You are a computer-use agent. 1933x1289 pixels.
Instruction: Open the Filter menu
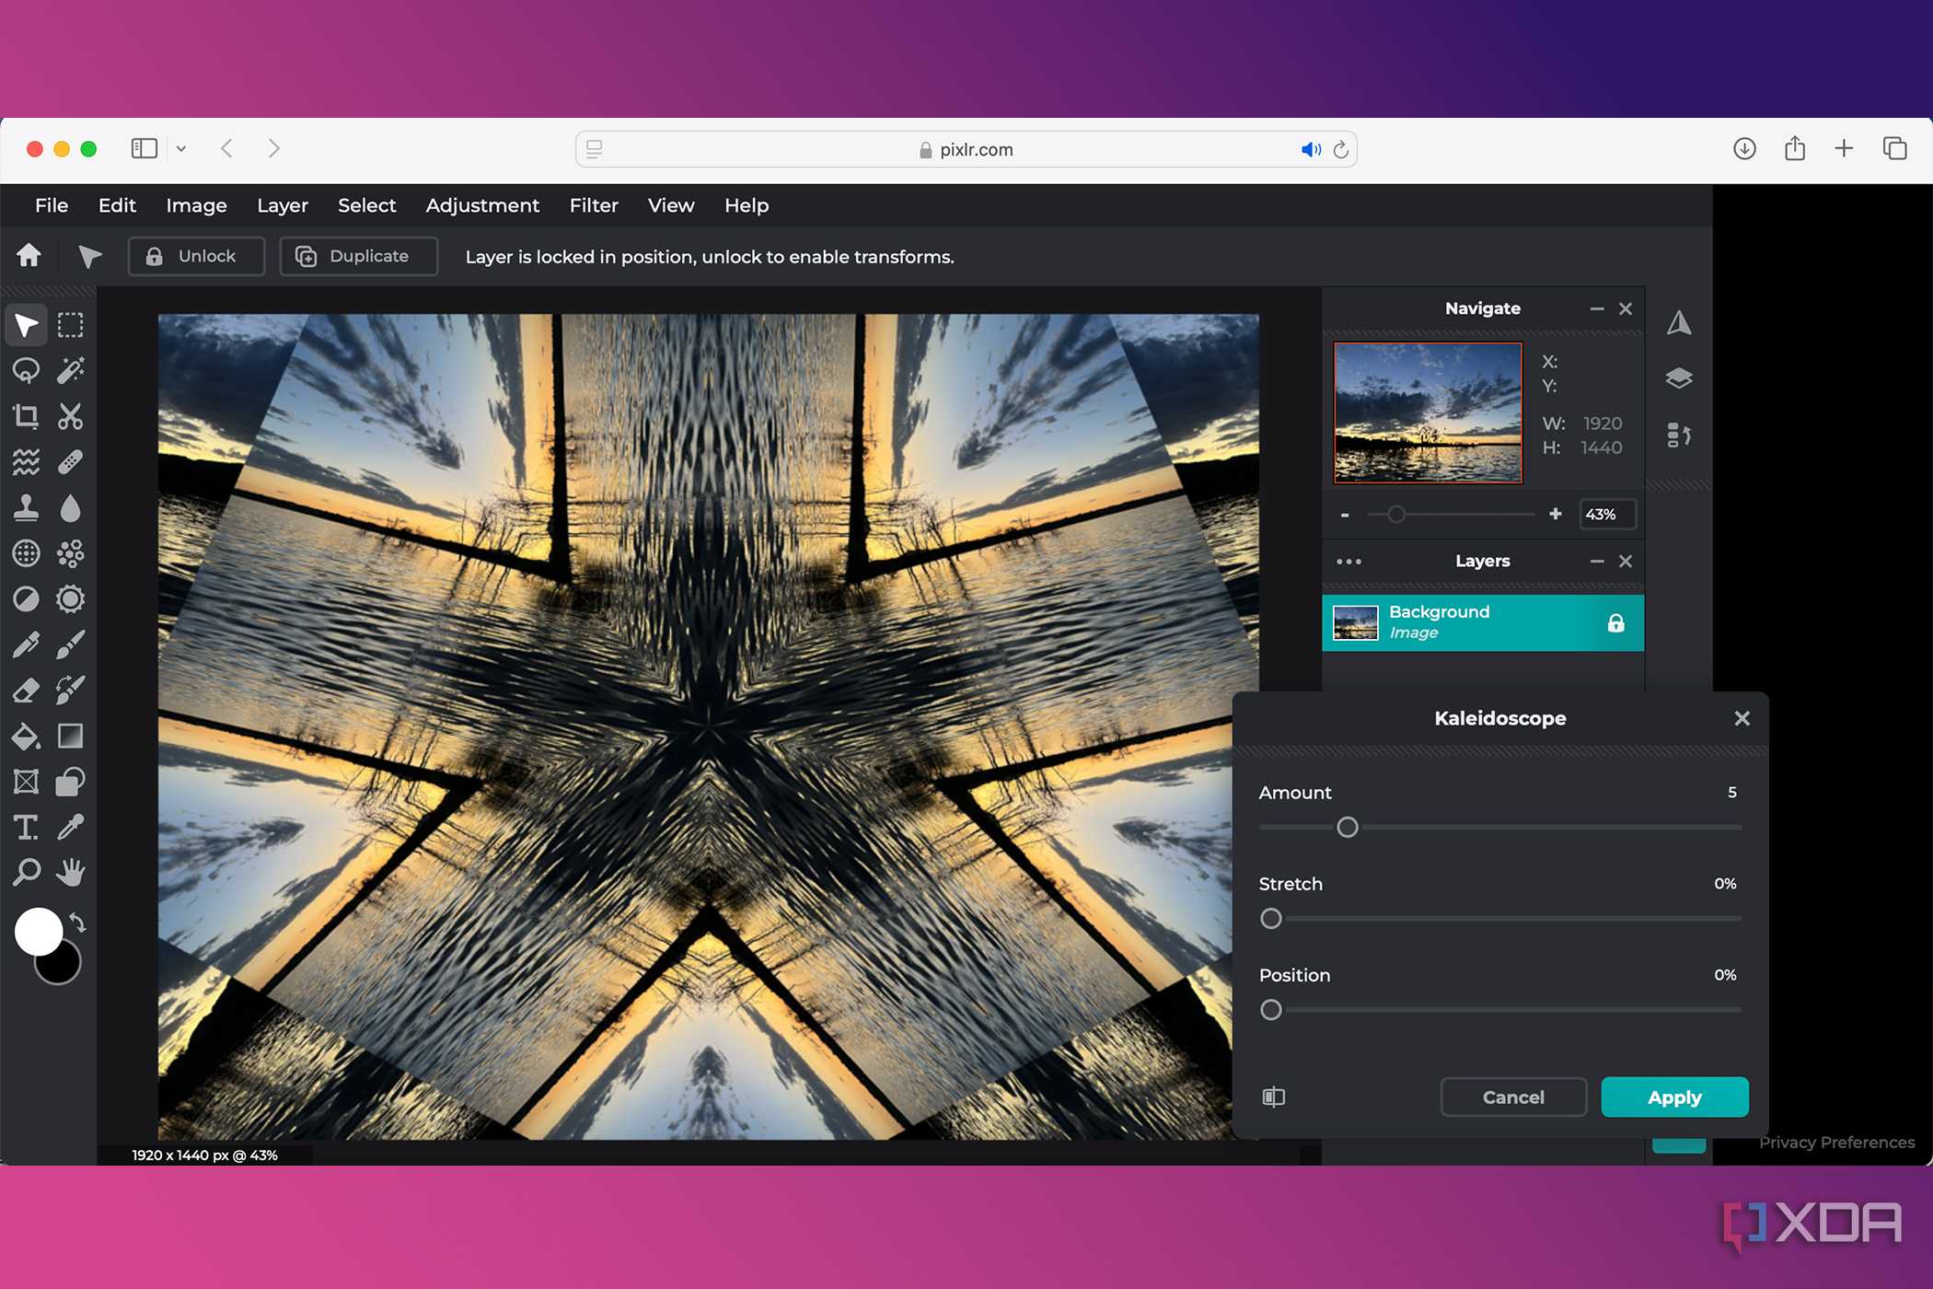(x=594, y=205)
